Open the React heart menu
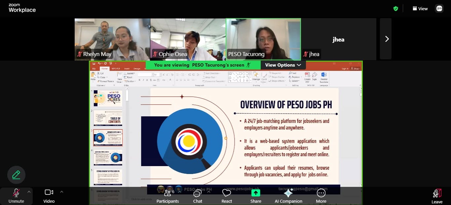This screenshot has width=451, height=205. click(227, 196)
